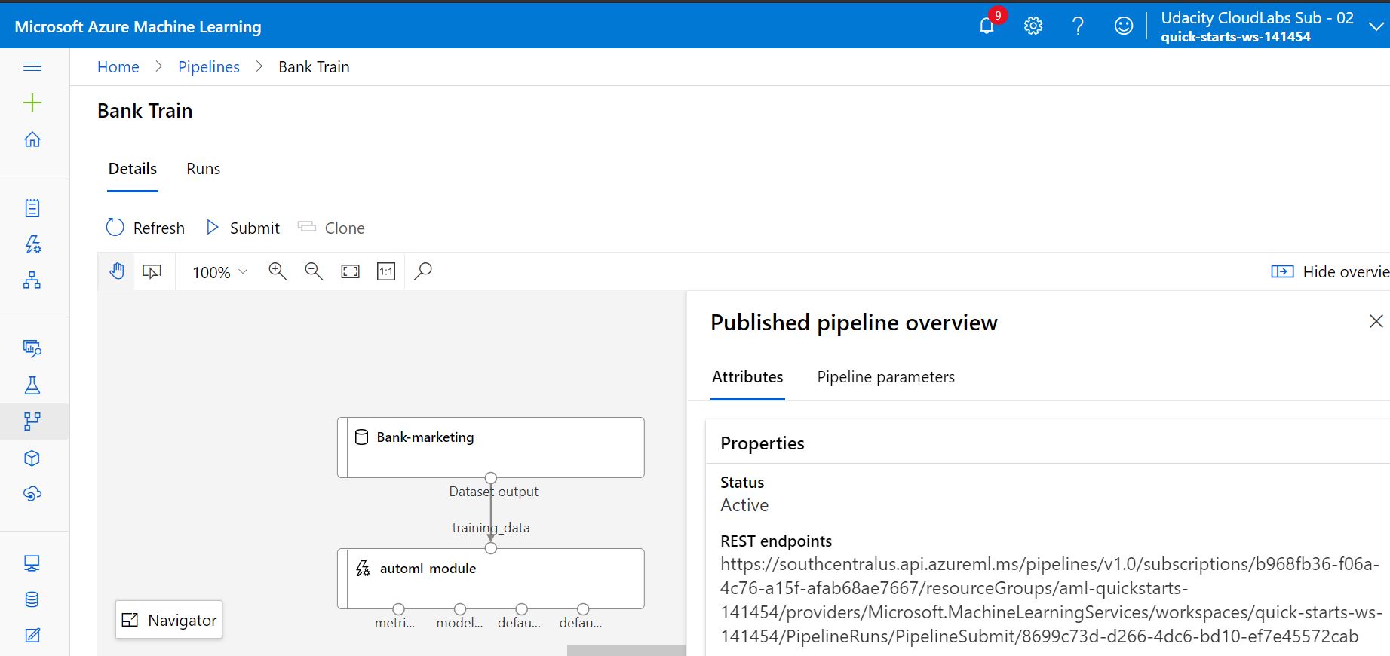Click the Bank Train breadcrumb text
Screen dimensions: 1390x656
pos(314,67)
